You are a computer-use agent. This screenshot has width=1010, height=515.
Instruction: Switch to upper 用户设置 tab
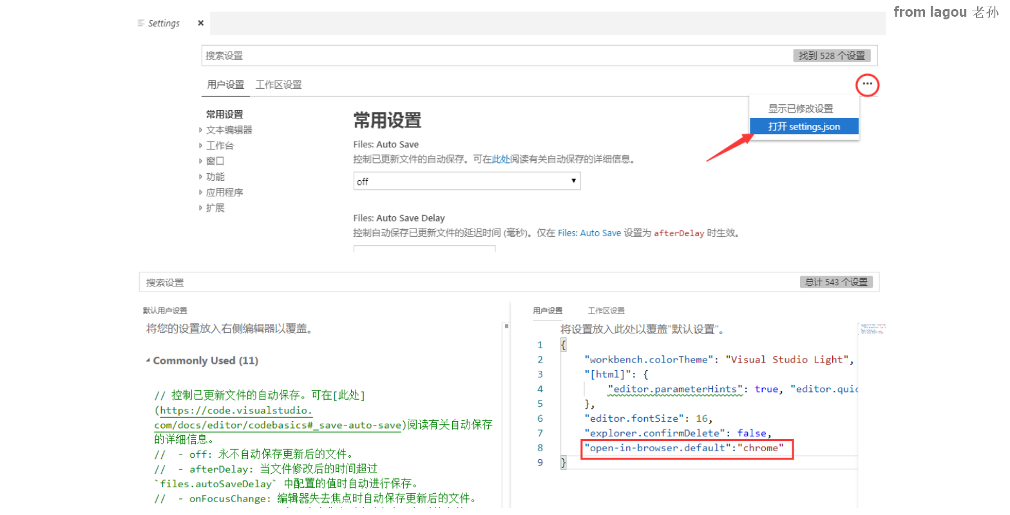pyautogui.click(x=225, y=84)
